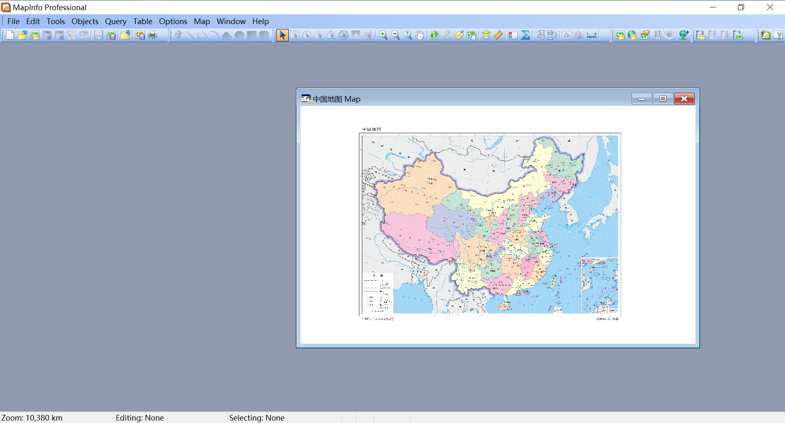Image resolution: width=785 pixels, height=423 pixels.
Task: Click the database cylinder with folder icon
Action: [x=700, y=35]
